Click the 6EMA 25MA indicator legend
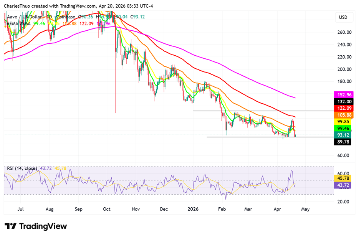The image size is (359, 238). [x=19, y=24]
